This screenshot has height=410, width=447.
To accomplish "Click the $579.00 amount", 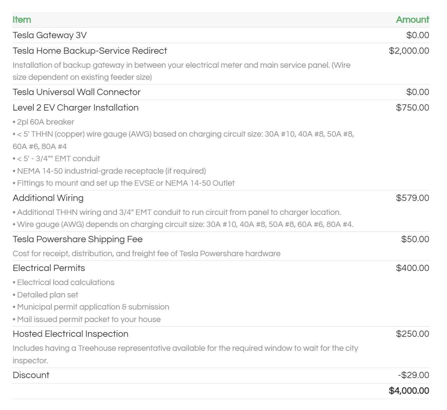I will pos(412,198).
